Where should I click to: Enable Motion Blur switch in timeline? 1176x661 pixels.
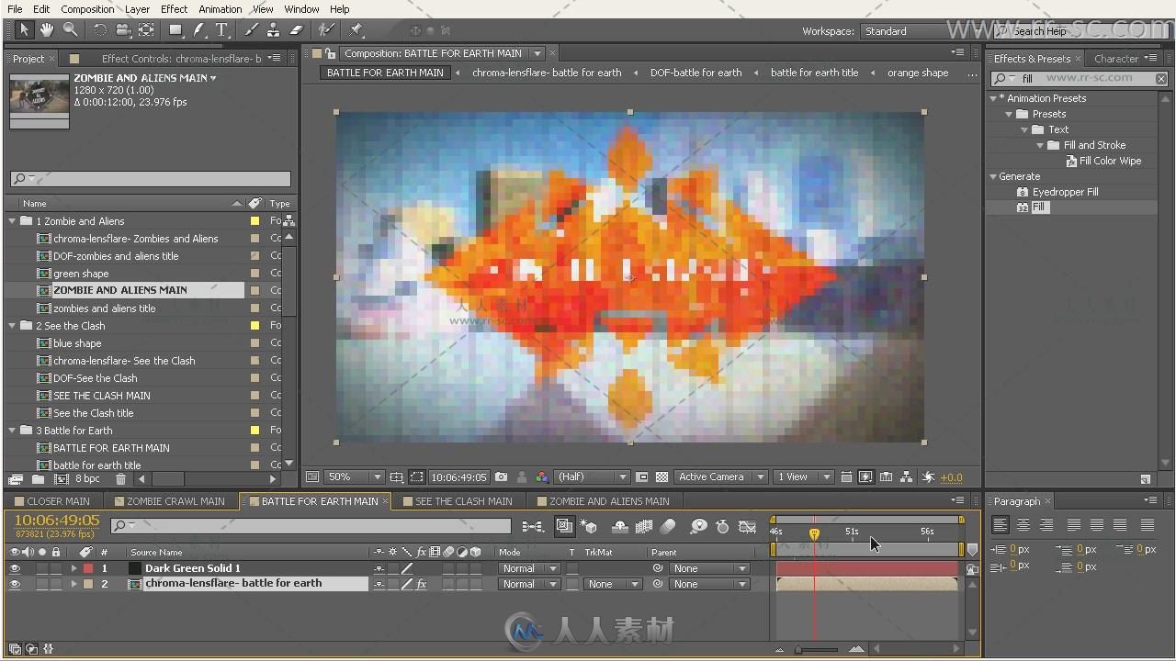coord(668,526)
